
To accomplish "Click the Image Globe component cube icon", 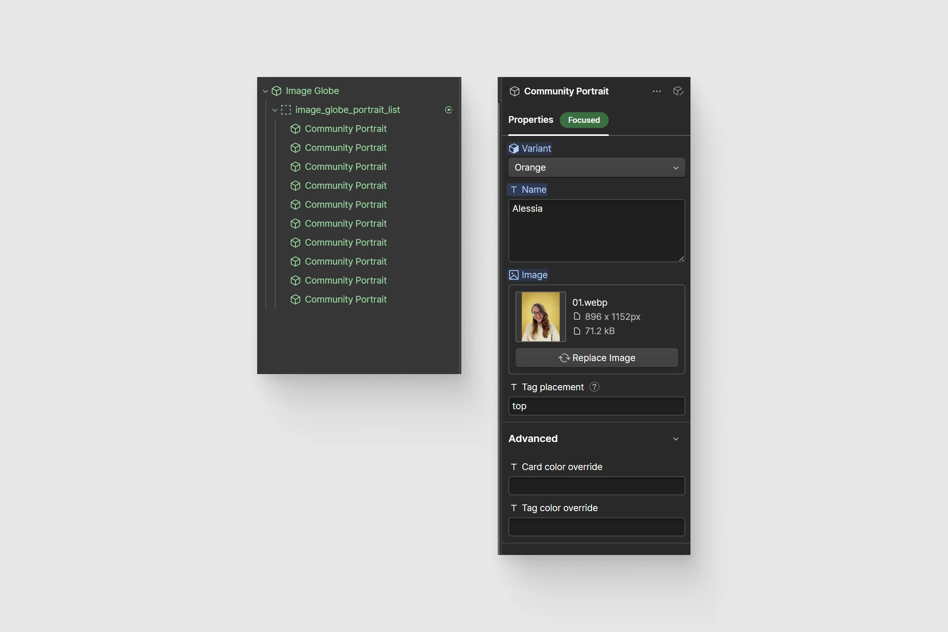I will click(277, 91).
